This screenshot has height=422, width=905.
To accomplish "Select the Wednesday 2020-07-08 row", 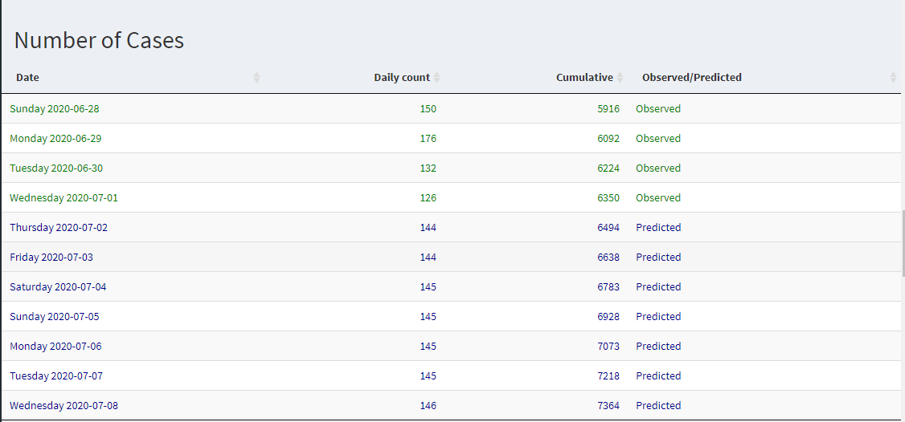I will pos(451,405).
